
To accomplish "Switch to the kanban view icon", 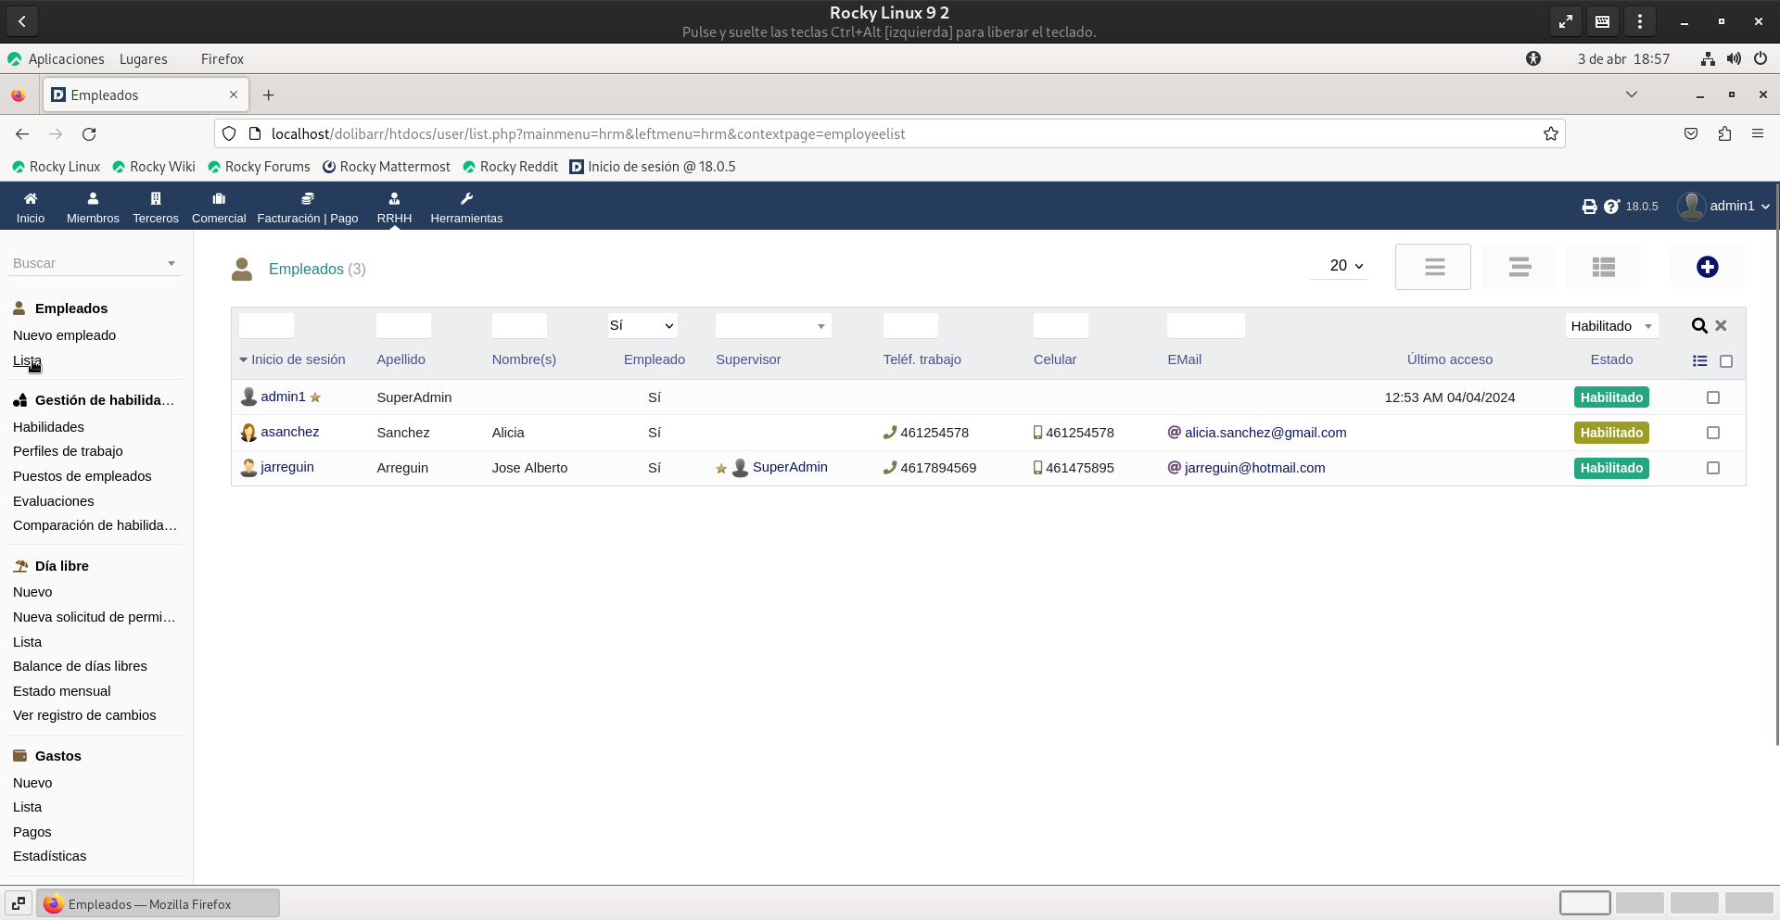I will pos(1603,267).
